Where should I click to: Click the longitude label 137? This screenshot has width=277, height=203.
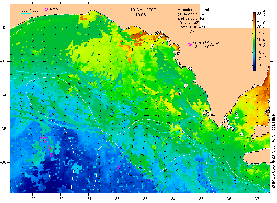click(x=256, y=199)
